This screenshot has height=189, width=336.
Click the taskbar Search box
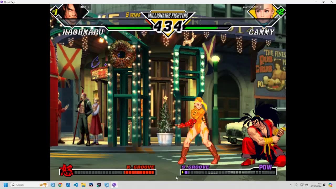coord(29,185)
